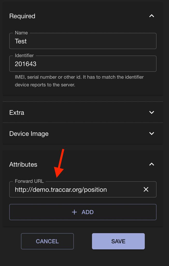Collapse the Attributes section using its chevron
169x266 pixels.
(x=152, y=164)
